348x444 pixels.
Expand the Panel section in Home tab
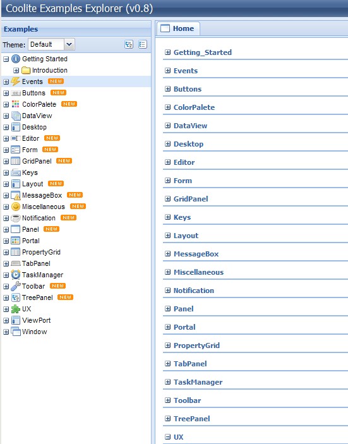point(167,309)
